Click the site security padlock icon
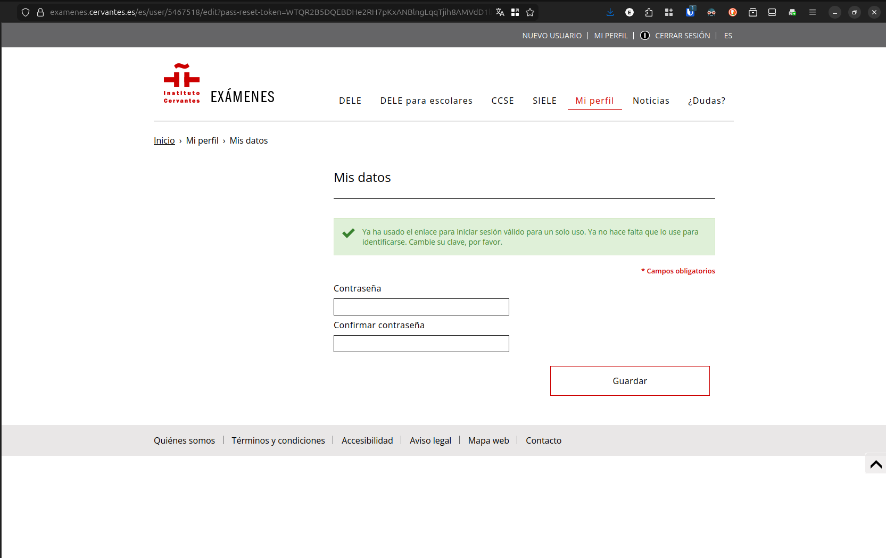 point(40,12)
